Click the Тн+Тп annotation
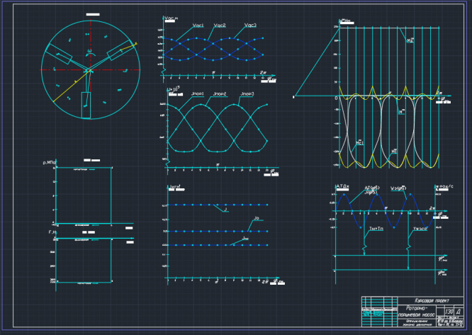Viewport: 472px width, 335px height. coord(376,229)
